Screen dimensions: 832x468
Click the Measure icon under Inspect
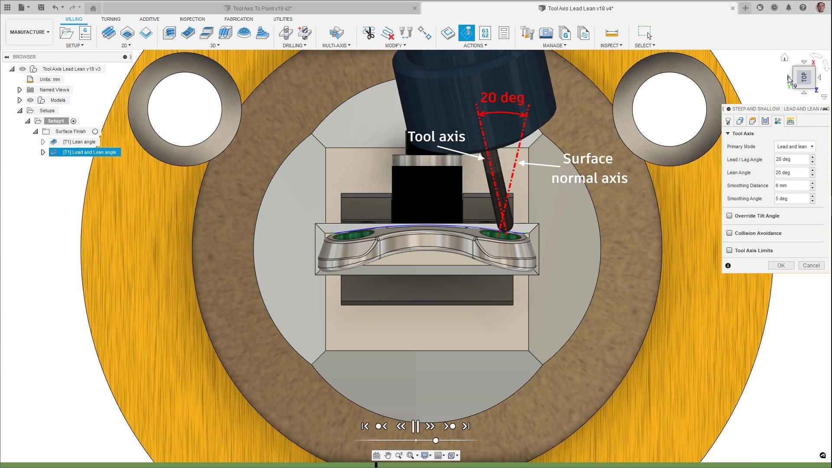611,33
